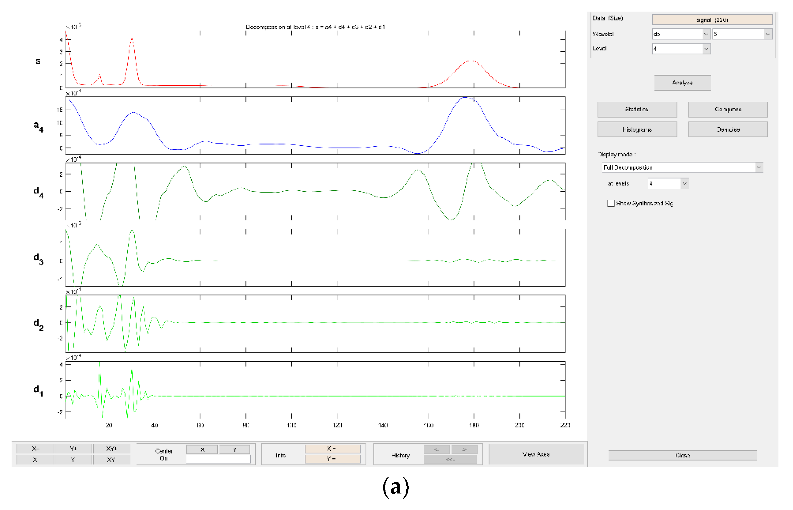
Task: Click the Y+ zoom button
Action: click(x=73, y=449)
